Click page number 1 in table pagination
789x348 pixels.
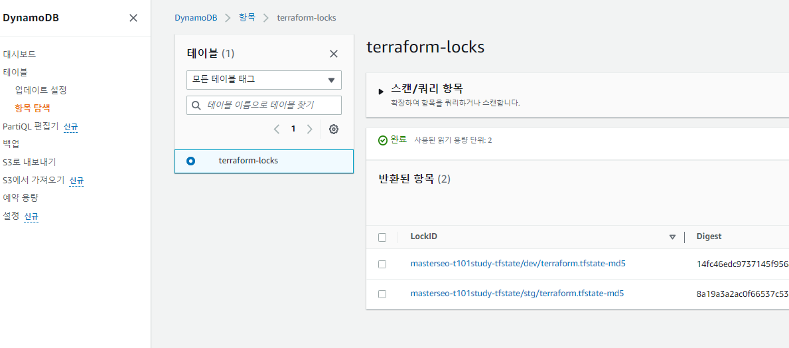point(293,129)
